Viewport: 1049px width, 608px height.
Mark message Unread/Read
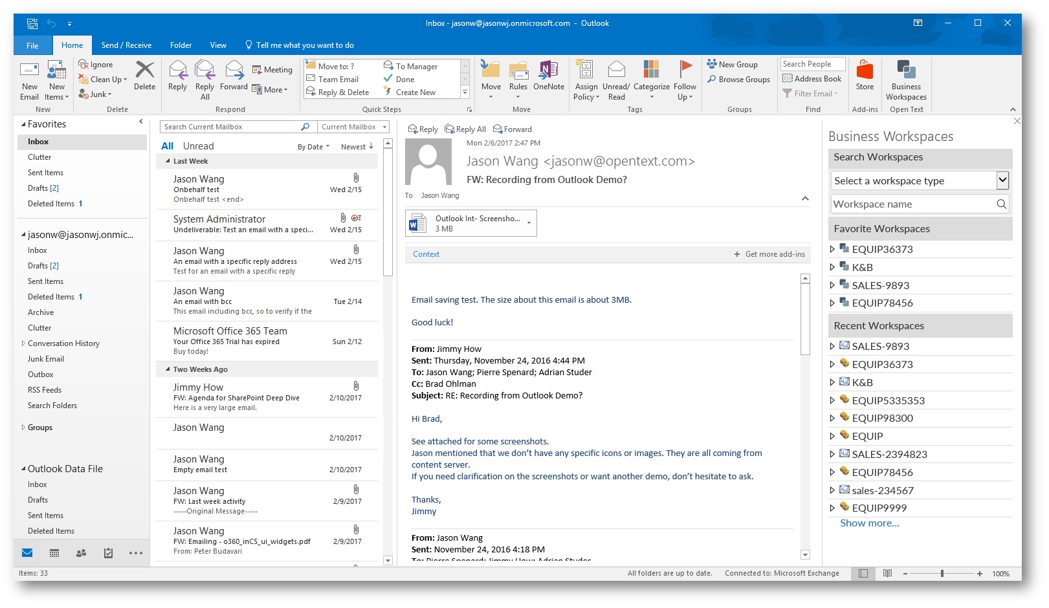click(x=616, y=81)
